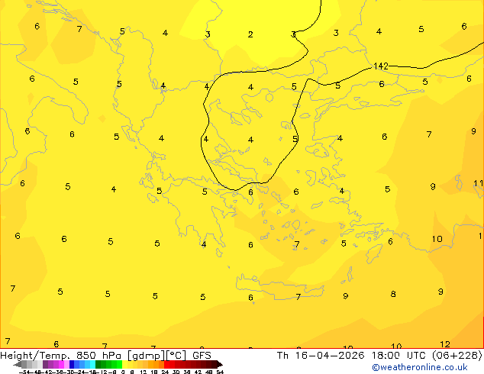Click the dark green swatch in legend
484x374 pixels.
(98, 364)
